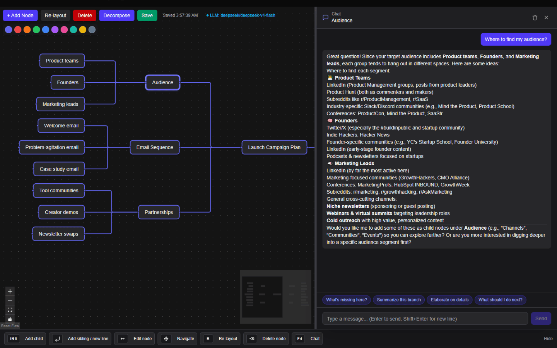The height and width of the screenshot is (348, 557).
Task: Click the 'Elaborate on details' suggestion chip
Action: click(449, 300)
